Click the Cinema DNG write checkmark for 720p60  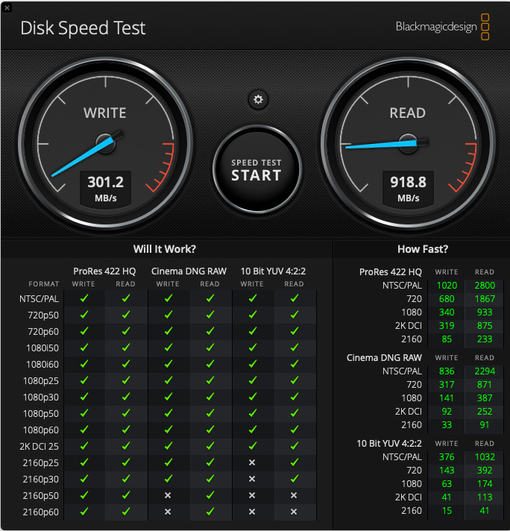[x=169, y=331]
